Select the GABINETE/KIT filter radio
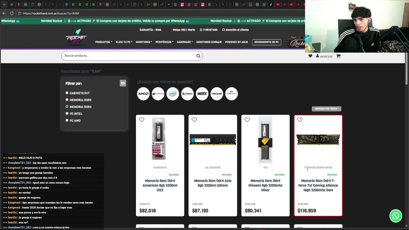This screenshot has height=230, width=409. click(x=67, y=93)
